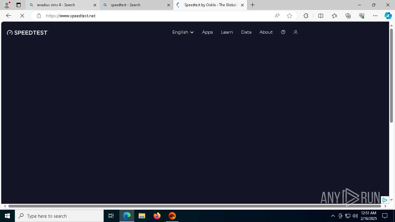
Task: Open Copilot sidebar
Action: coord(388,16)
